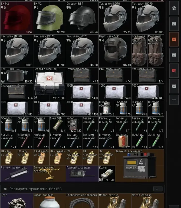Select the green SH M2 helmet 39/39
181x208 pixels.
[50, 18]
